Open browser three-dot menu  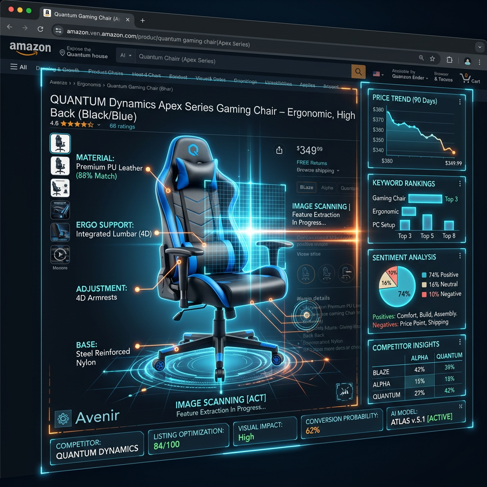click(x=479, y=62)
